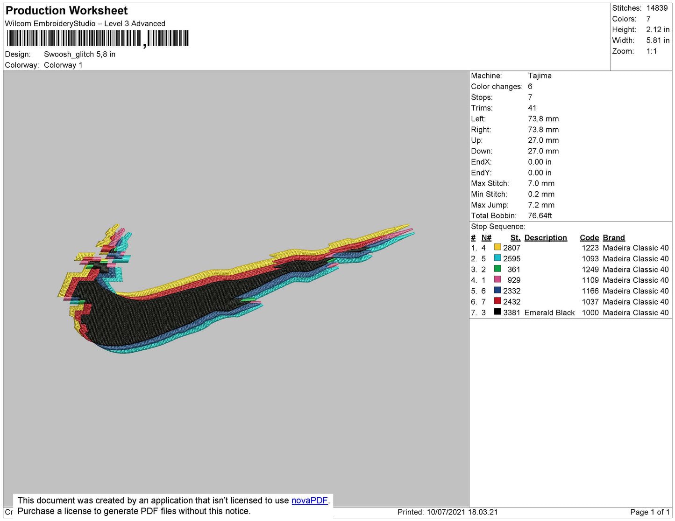Select the dark blue swatch for 2332
The width and height of the screenshot is (675, 521).
click(x=497, y=291)
